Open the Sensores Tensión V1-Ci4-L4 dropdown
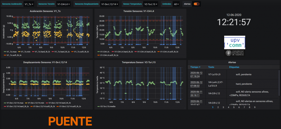The width and height of the screenshot is (281, 129). pos(63,4)
